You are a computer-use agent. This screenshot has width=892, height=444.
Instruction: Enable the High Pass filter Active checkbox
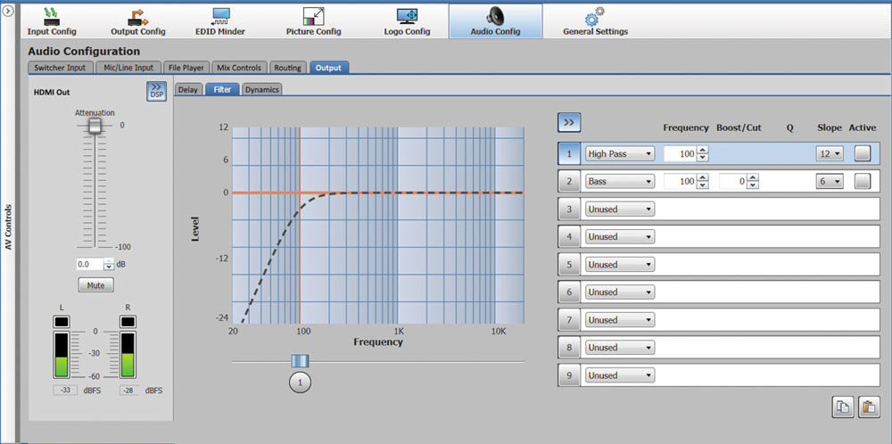click(x=862, y=153)
